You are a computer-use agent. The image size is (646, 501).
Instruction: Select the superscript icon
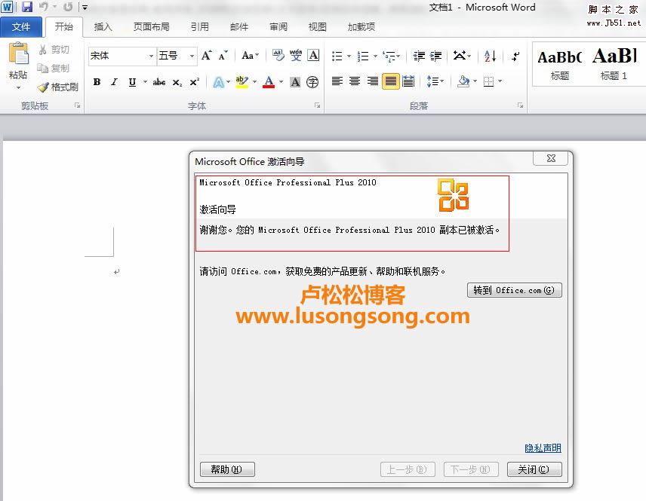pyautogui.click(x=192, y=81)
